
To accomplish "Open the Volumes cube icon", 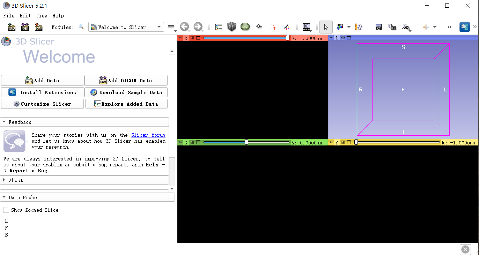I will pyautogui.click(x=232, y=27).
